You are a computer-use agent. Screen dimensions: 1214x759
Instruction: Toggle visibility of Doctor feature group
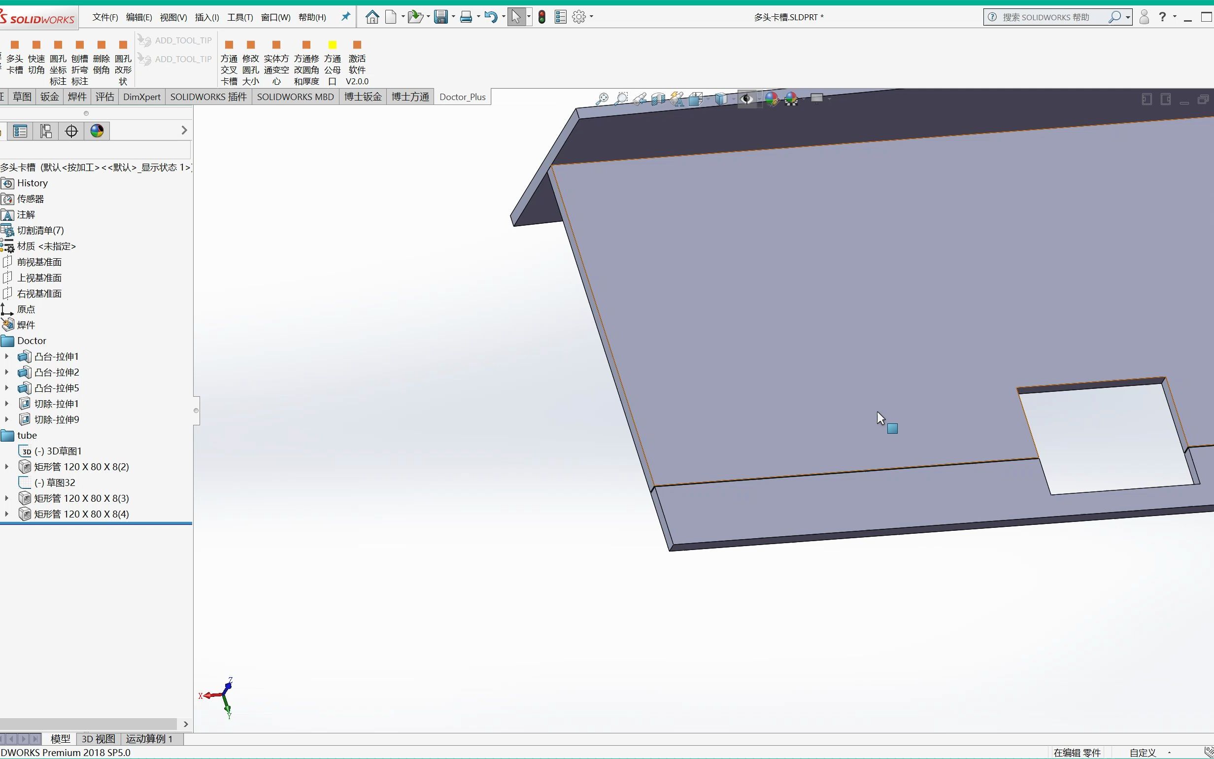(x=6, y=340)
